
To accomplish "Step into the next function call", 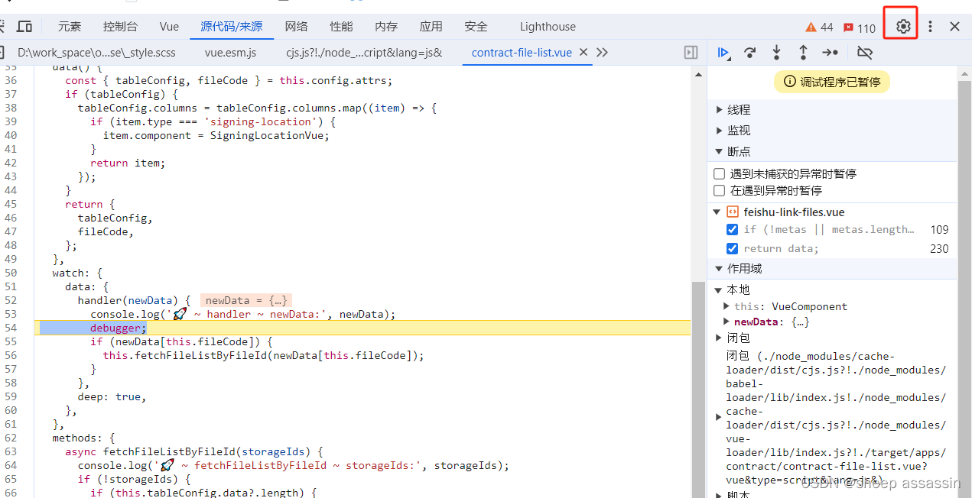I will pos(776,52).
